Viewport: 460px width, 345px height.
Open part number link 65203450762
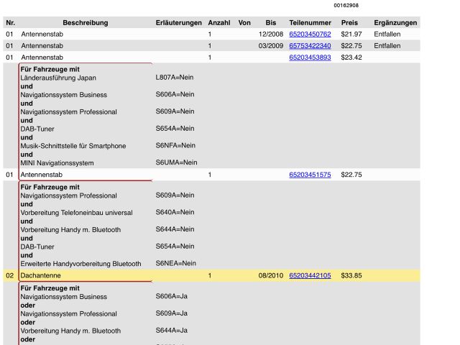coord(310,34)
